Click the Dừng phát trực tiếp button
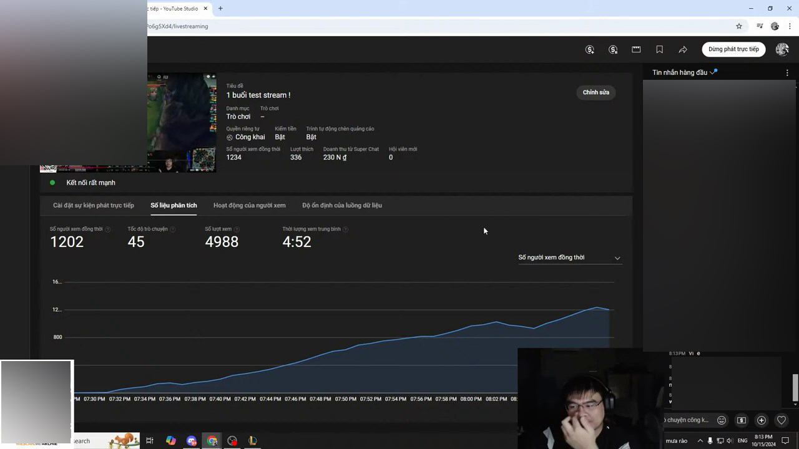Viewport: 799px width, 449px height. 733,49
